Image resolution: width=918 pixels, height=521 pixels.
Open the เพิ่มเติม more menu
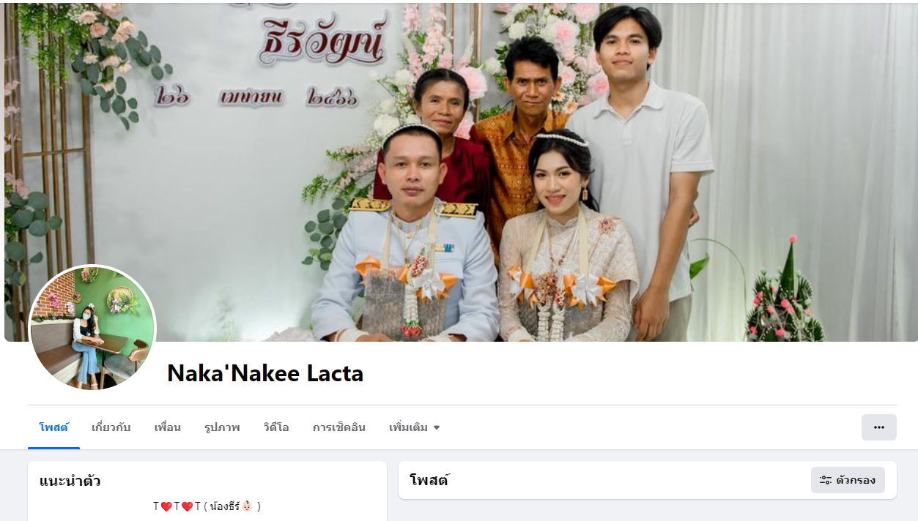point(415,427)
